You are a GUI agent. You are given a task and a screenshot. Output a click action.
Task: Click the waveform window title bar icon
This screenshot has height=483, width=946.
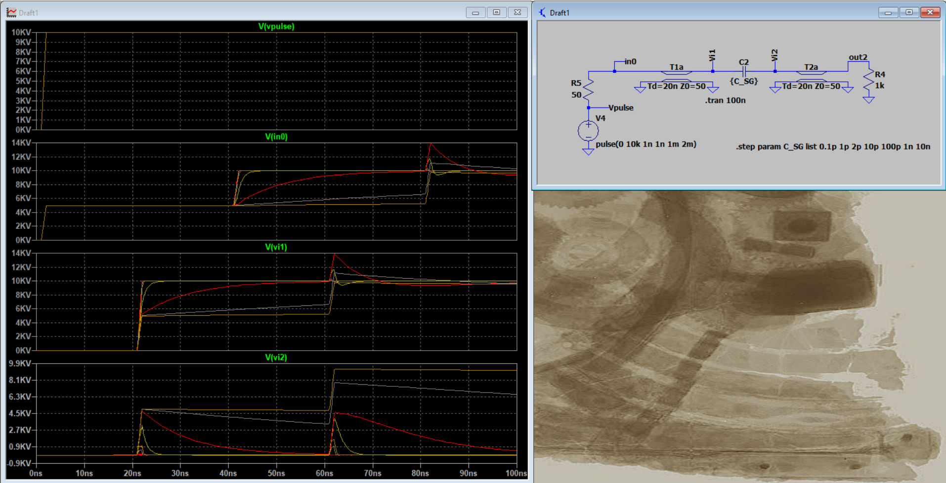(x=11, y=12)
